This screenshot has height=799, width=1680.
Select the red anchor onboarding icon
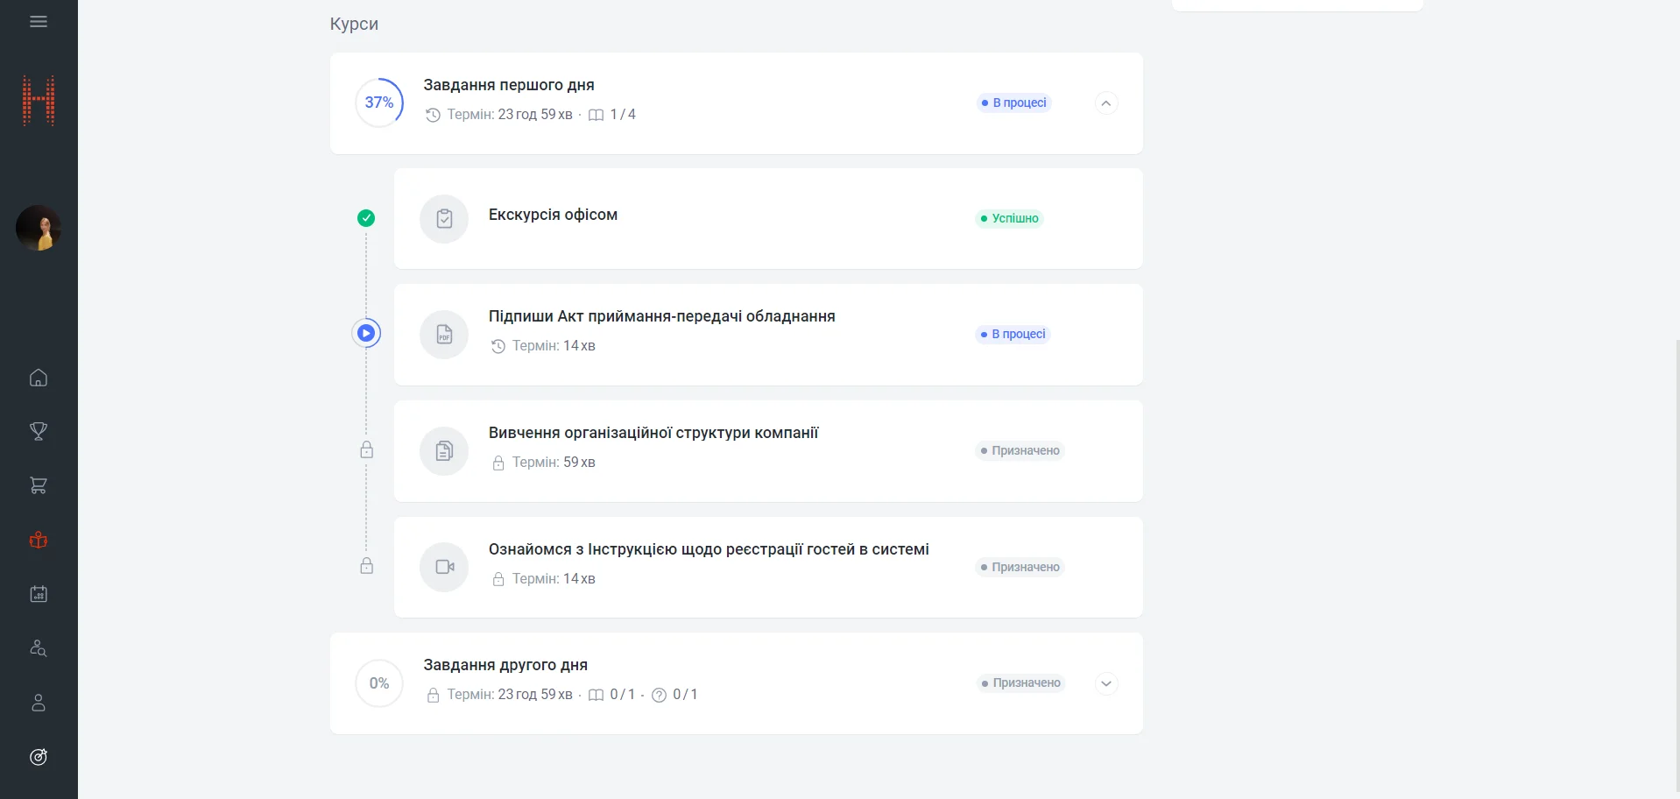click(x=39, y=540)
